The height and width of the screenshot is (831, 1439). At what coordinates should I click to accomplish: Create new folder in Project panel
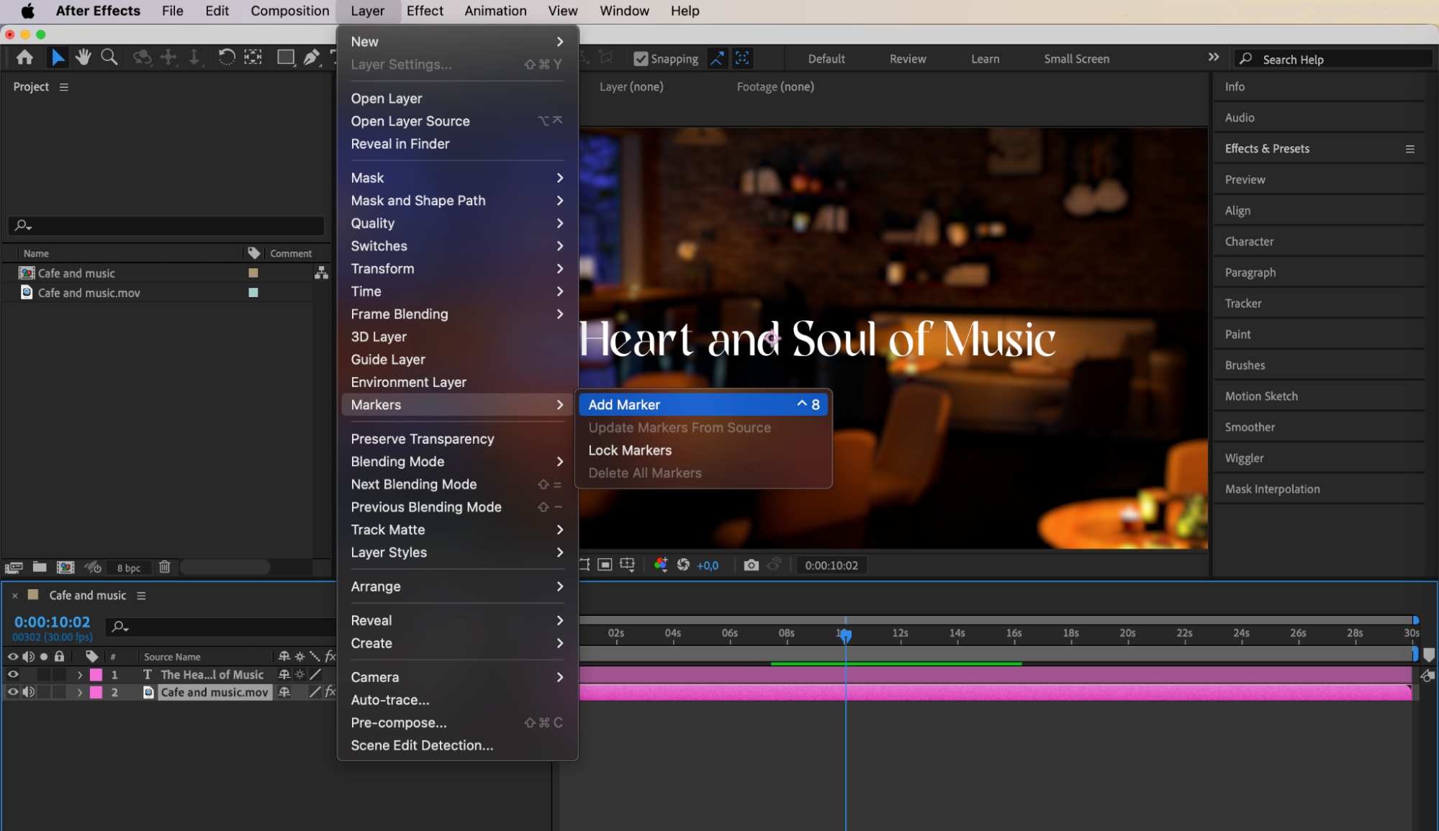point(40,567)
